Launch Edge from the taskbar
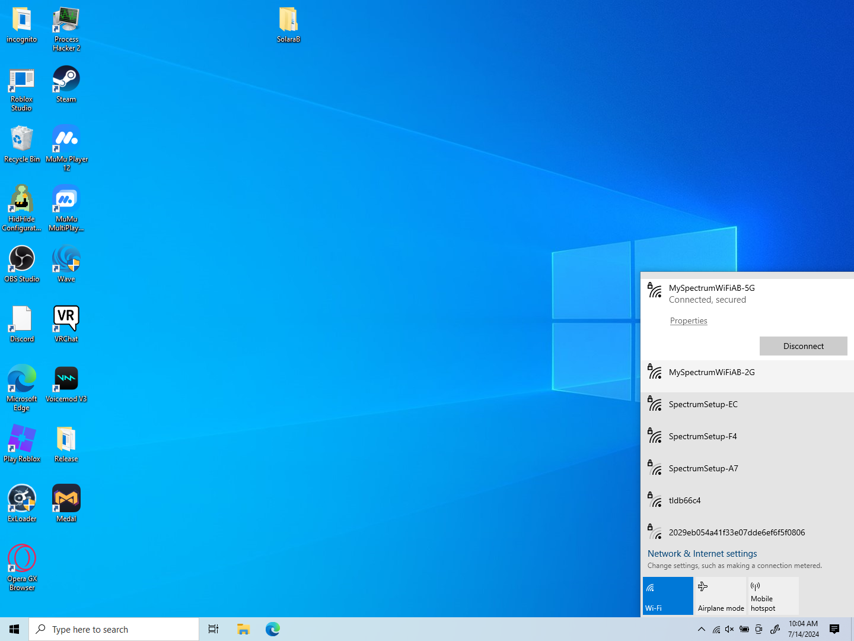This screenshot has height=641, width=854. click(273, 629)
